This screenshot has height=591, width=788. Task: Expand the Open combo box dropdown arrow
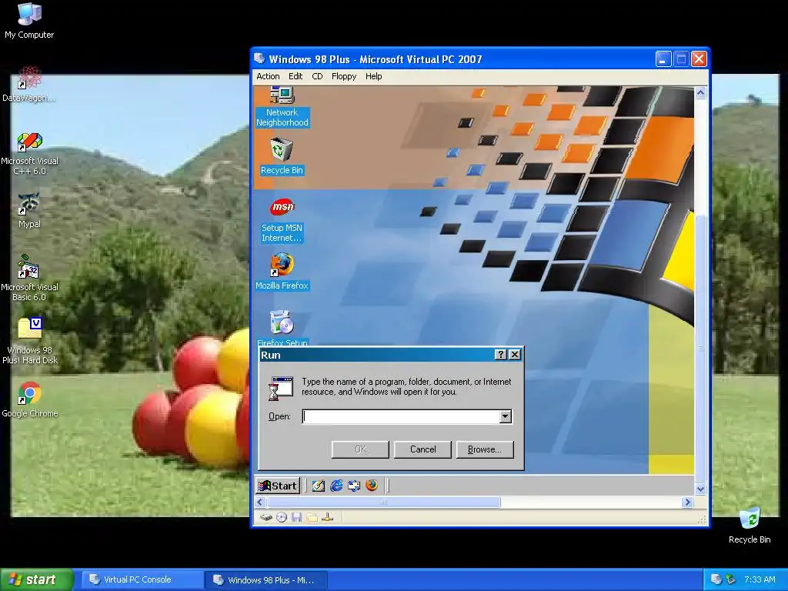click(x=505, y=416)
